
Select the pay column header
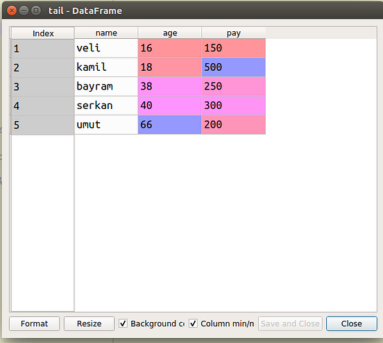pos(234,33)
